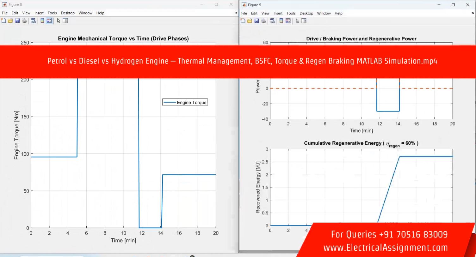Image resolution: width=476 pixels, height=257 pixels.
Task: Print Figure 9 with the printer icon
Action: (x=263, y=21)
